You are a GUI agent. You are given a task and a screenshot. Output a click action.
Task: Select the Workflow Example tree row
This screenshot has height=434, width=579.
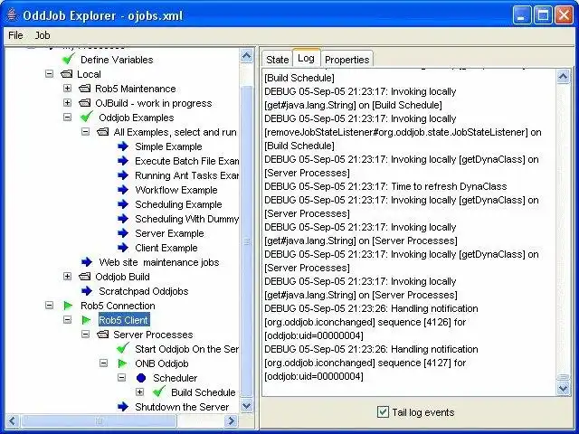[x=176, y=190]
